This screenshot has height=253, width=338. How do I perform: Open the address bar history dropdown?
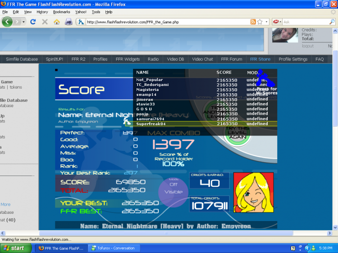(x=266, y=22)
